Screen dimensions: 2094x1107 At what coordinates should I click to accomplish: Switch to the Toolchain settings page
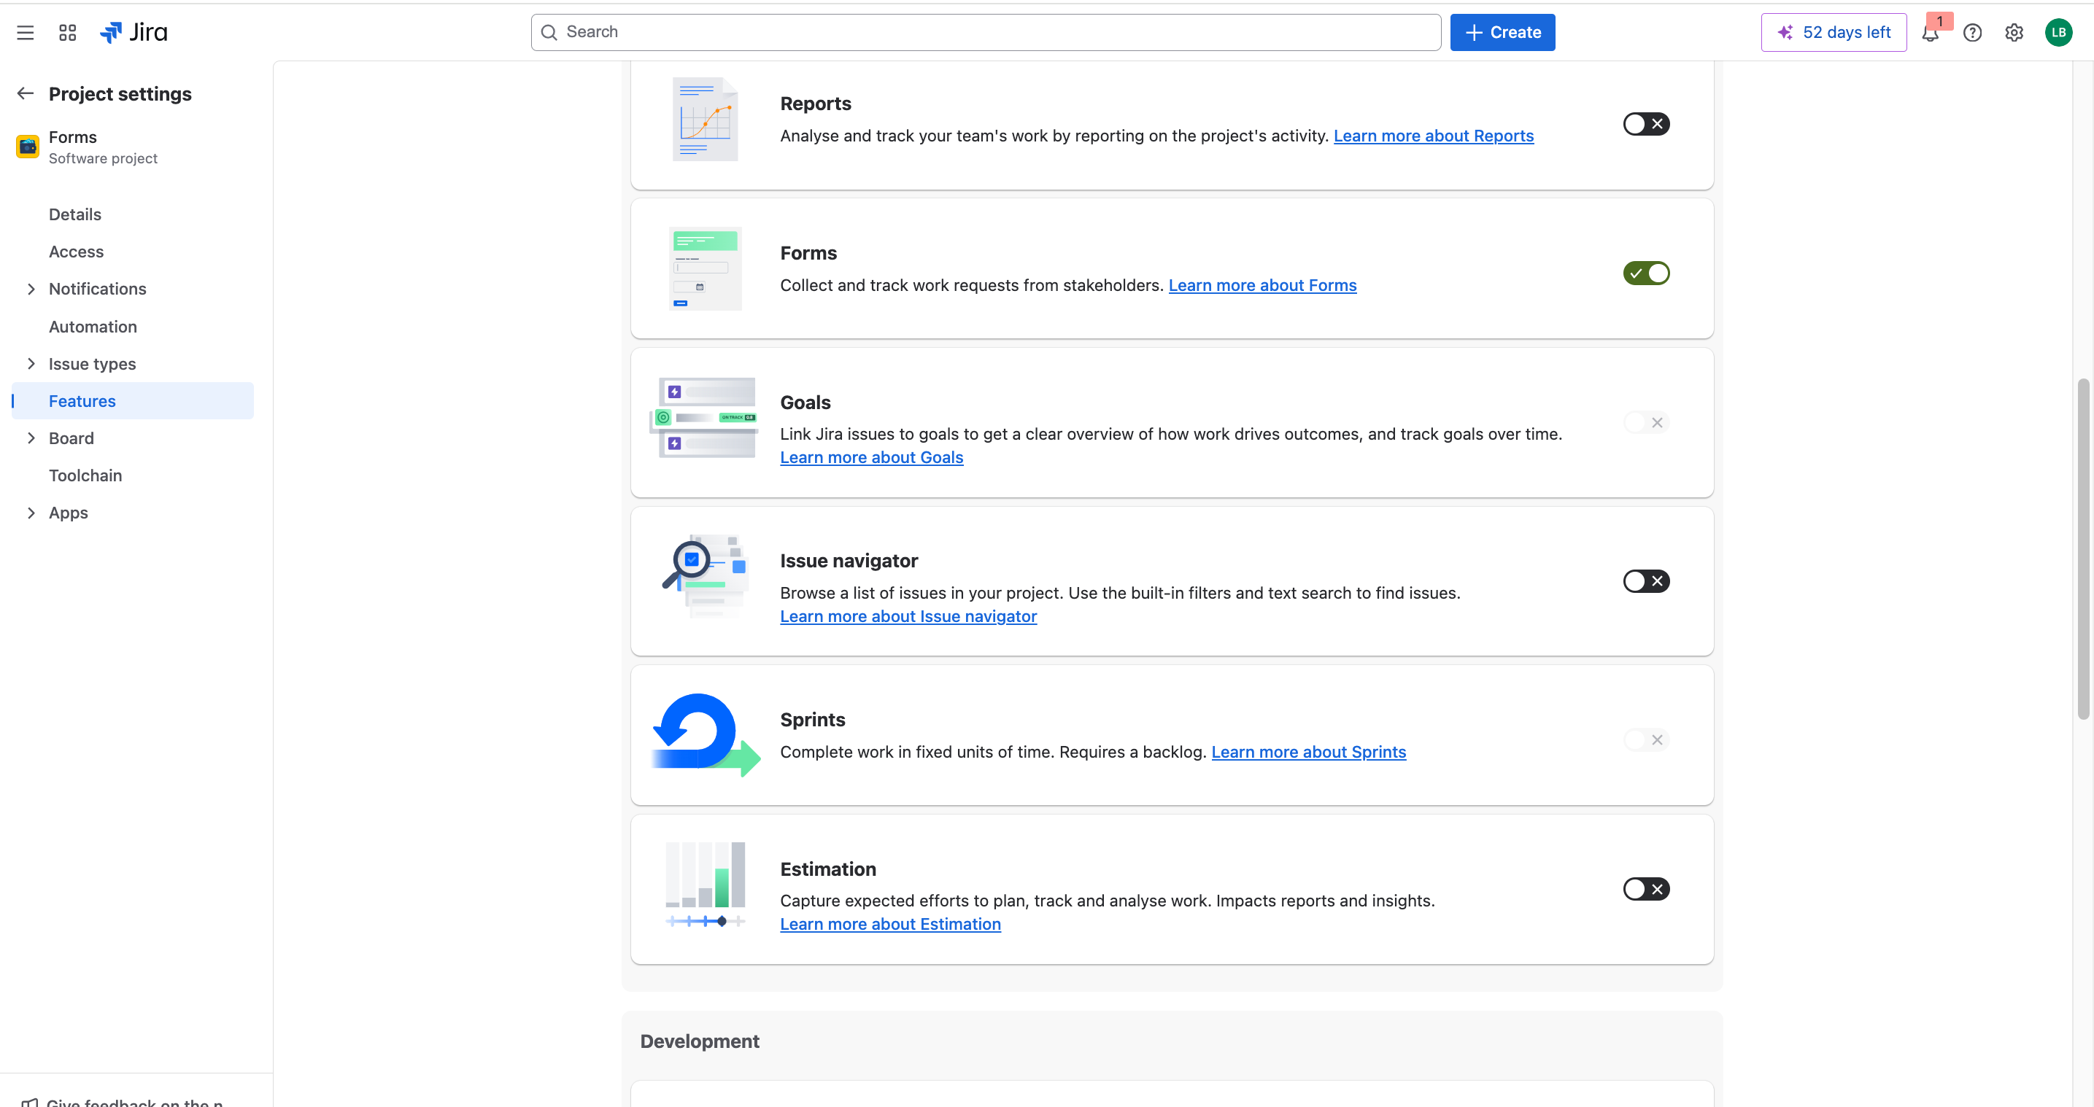(x=85, y=475)
